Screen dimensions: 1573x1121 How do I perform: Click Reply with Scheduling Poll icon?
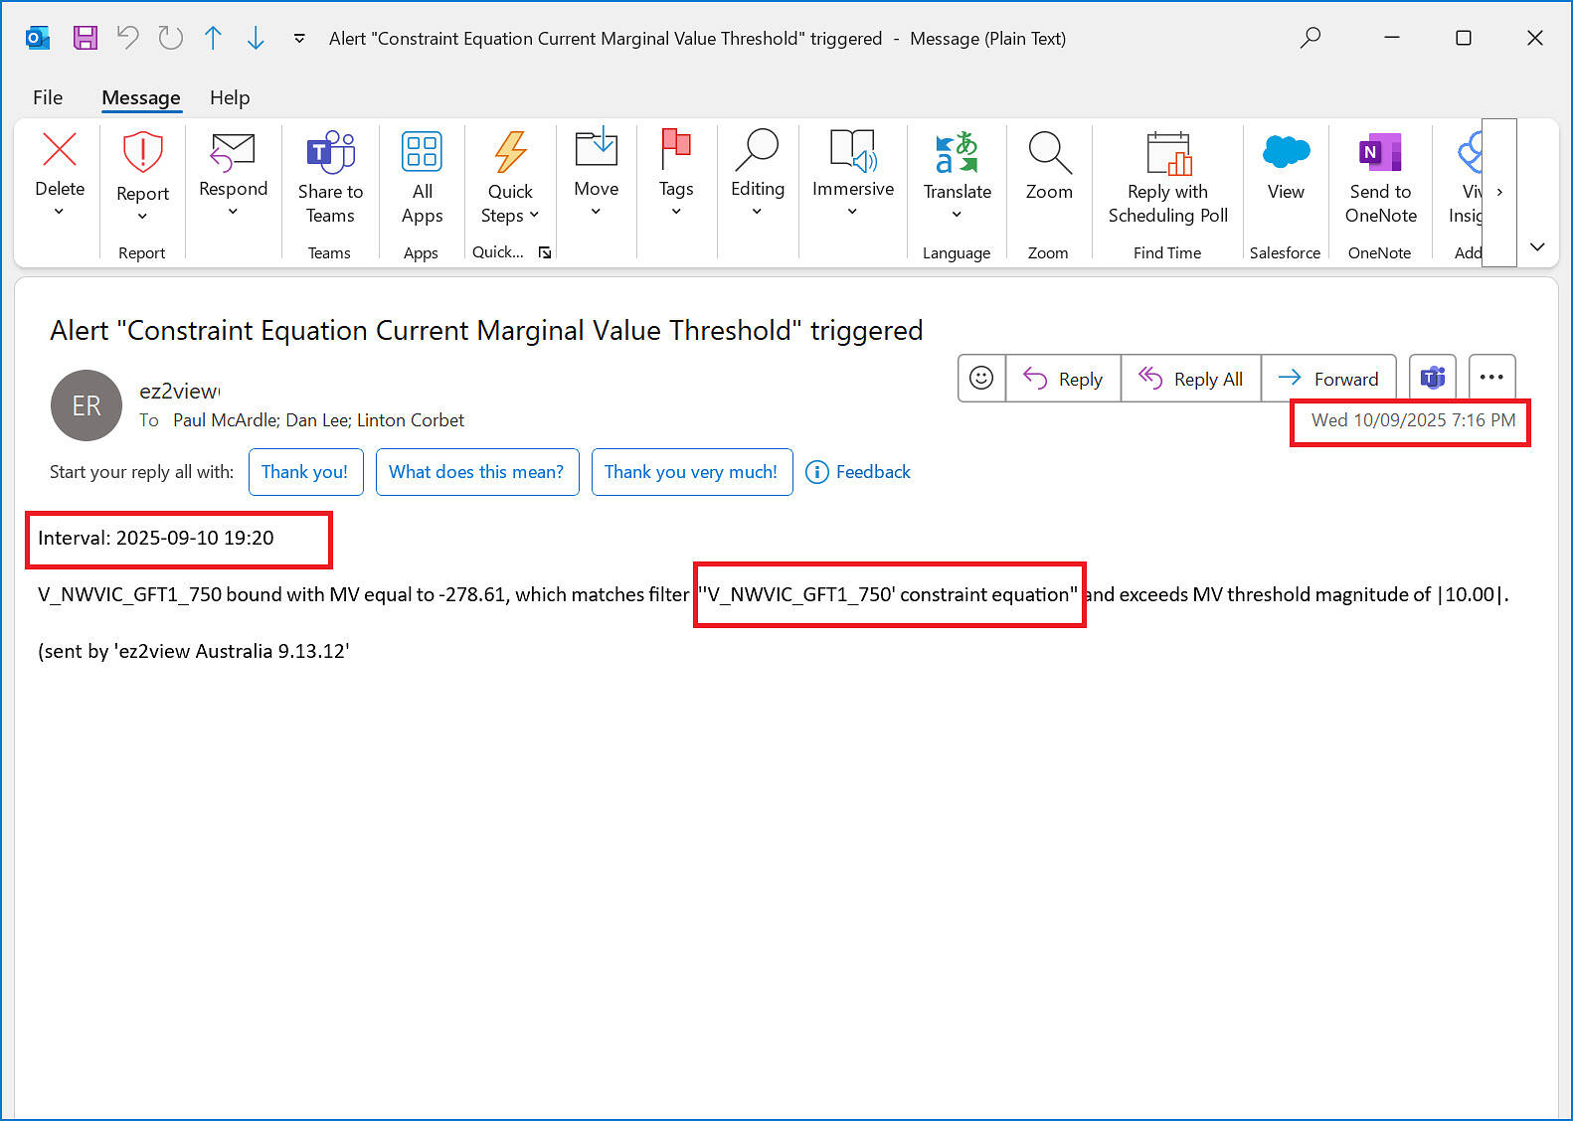point(1168,152)
